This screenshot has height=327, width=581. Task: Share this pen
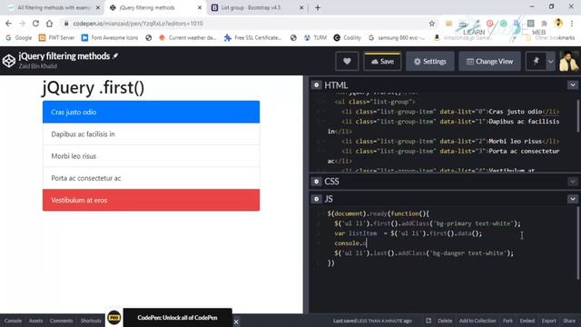(x=569, y=321)
